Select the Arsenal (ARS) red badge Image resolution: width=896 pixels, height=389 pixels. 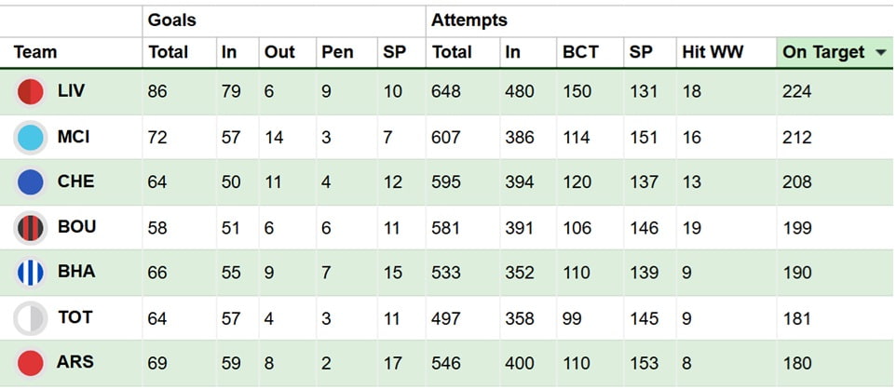click(31, 363)
